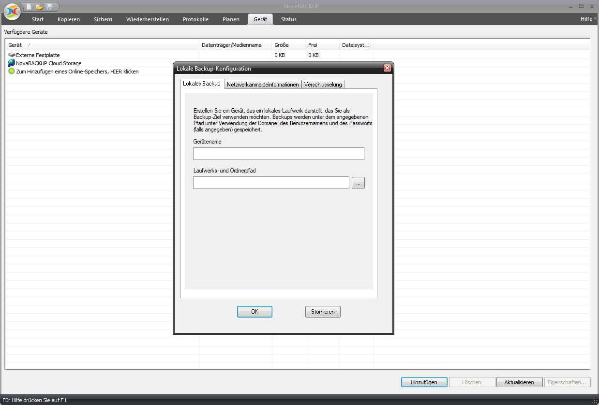Minimize the NovaBACKUP main window
Image resolution: width=599 pixels, height=405 pixels.
[571, 6]
